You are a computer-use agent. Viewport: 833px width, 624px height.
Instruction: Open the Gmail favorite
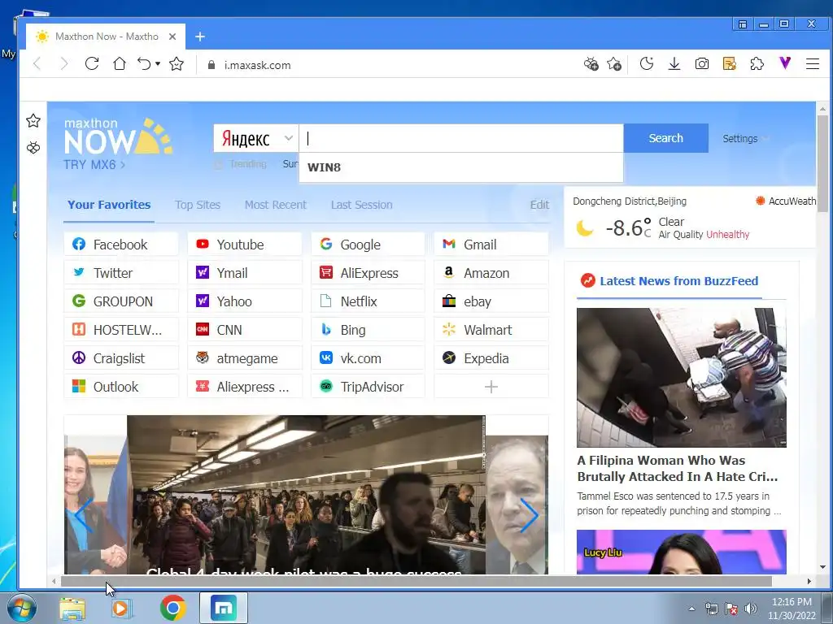coord(491,245)
